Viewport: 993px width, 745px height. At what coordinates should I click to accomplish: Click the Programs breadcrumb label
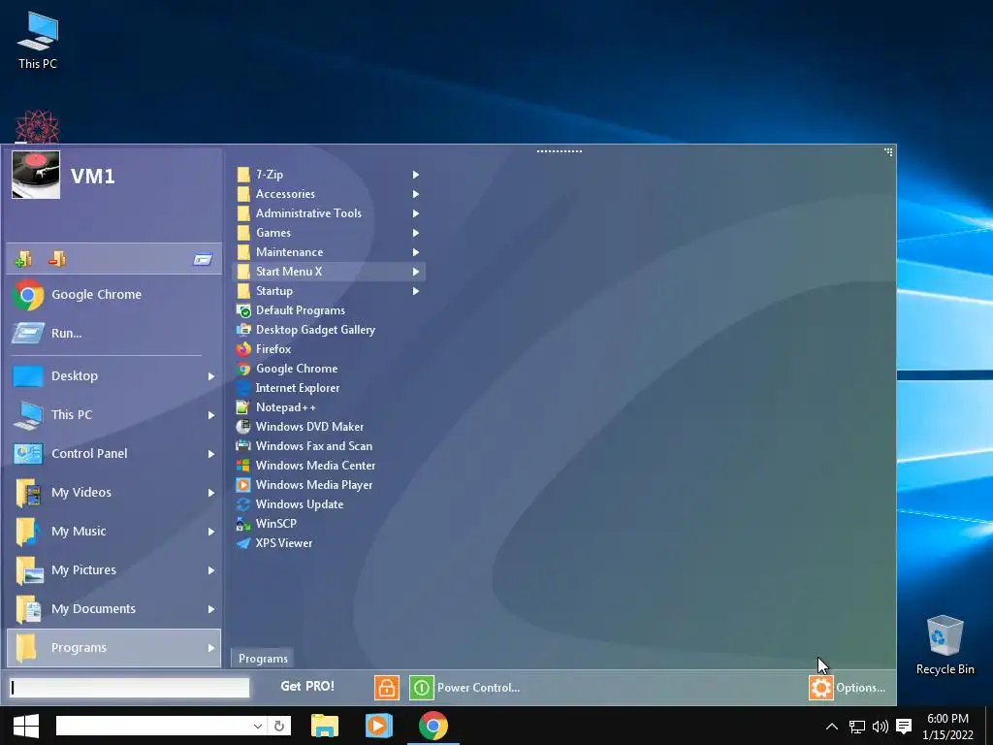click(x=263, y=659)
